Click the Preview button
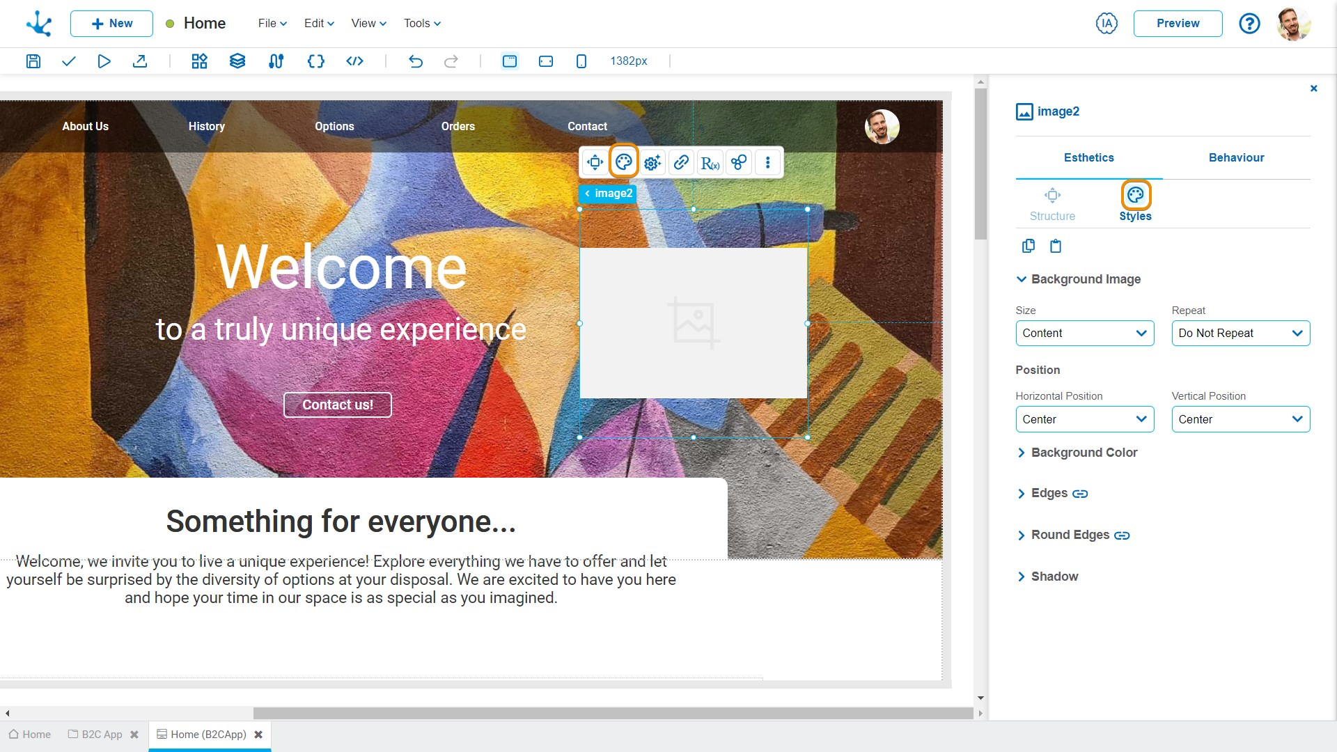 (1178, 23)
